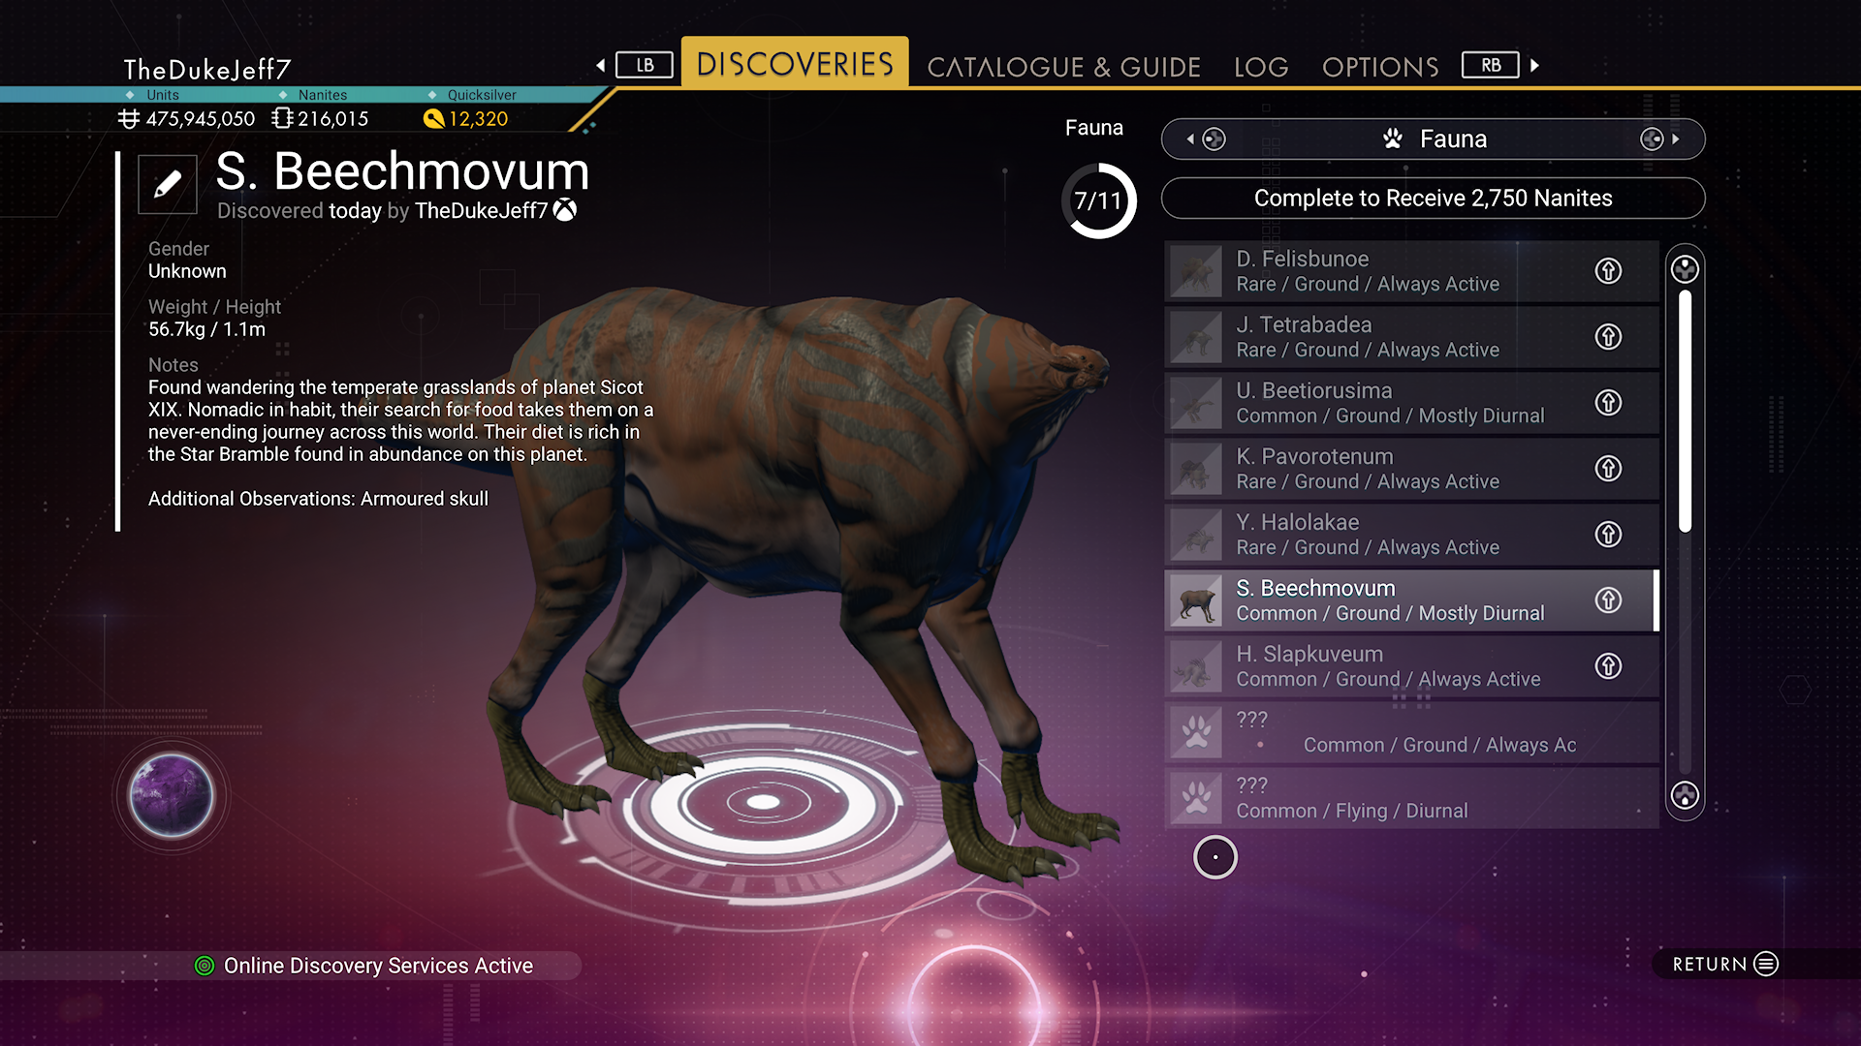Click upload icon on H. Slapkuveum row
The image size is (1861, 1046).
click(x=1608, y=666)
